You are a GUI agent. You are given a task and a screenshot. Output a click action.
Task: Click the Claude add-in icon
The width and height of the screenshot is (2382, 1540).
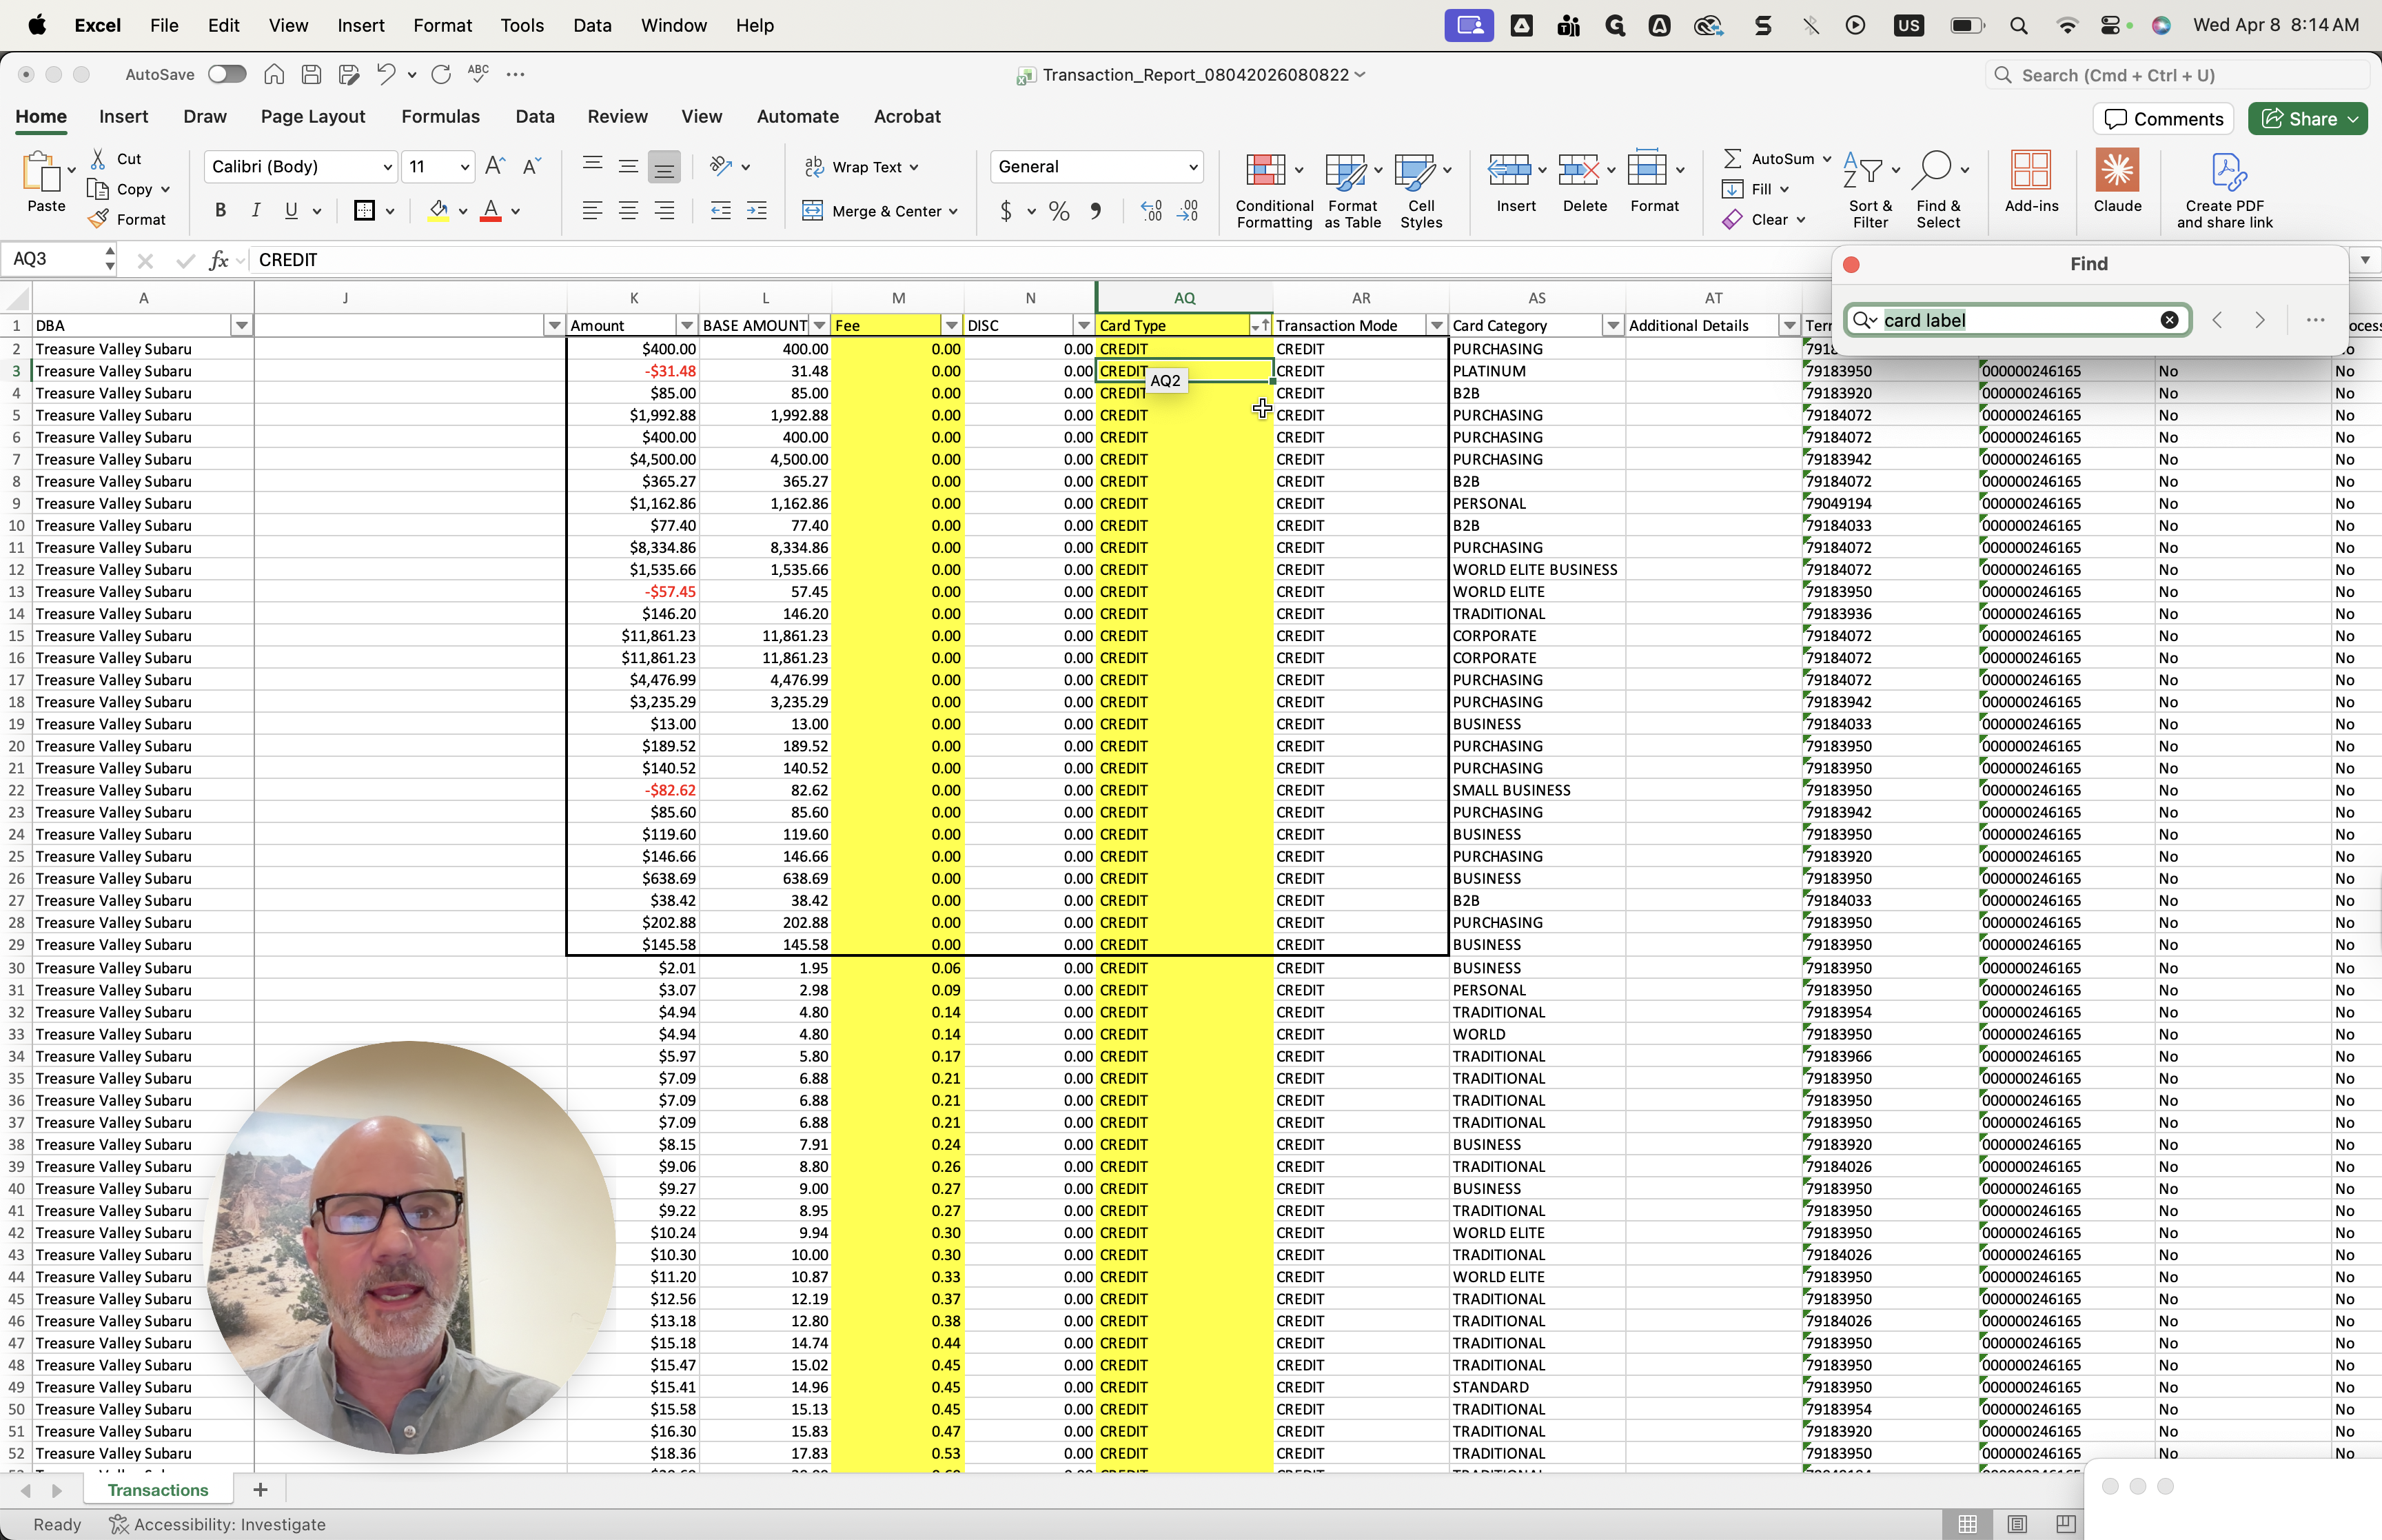coord(2116,171)
